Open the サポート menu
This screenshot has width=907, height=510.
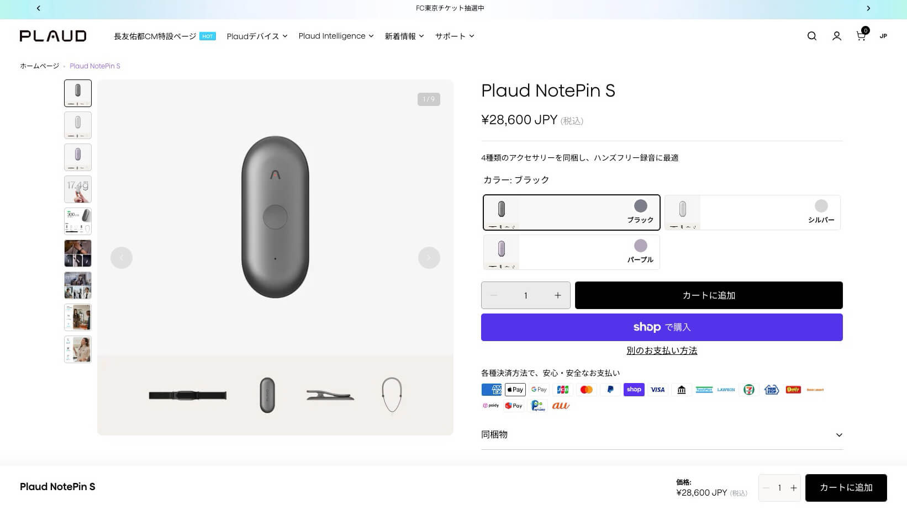454,36
